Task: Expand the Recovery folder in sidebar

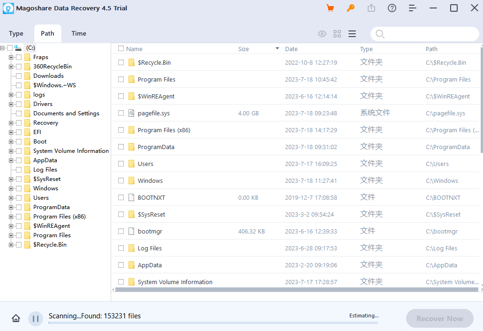Action: 11,122
